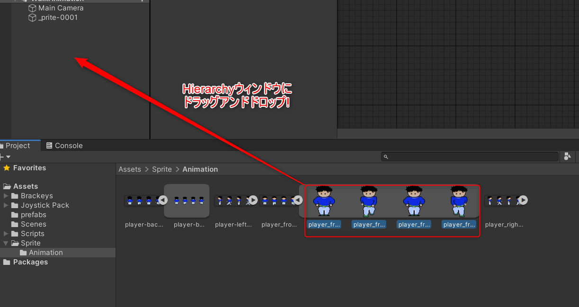
Task: Select the first player_fr... frame thumbnail
Action: coord(324,201)
